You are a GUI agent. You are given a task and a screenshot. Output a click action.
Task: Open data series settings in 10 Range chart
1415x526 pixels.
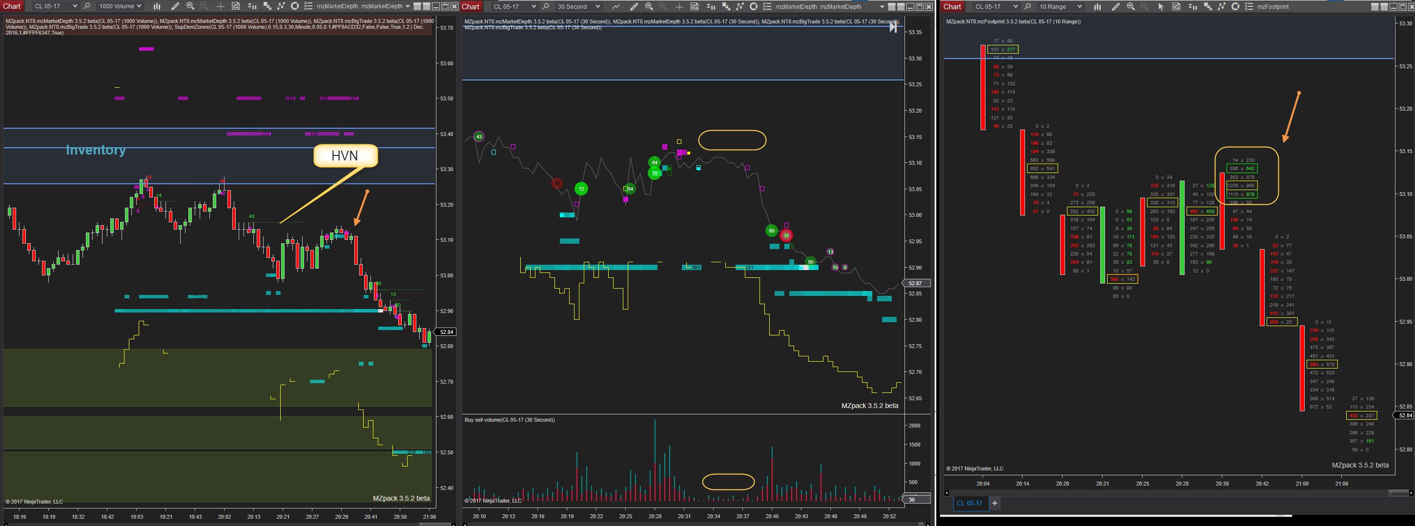(1208, 6)
